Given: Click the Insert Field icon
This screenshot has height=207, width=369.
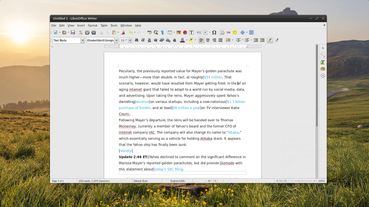Looking at the screenshot, I should (x=205, y=32).
